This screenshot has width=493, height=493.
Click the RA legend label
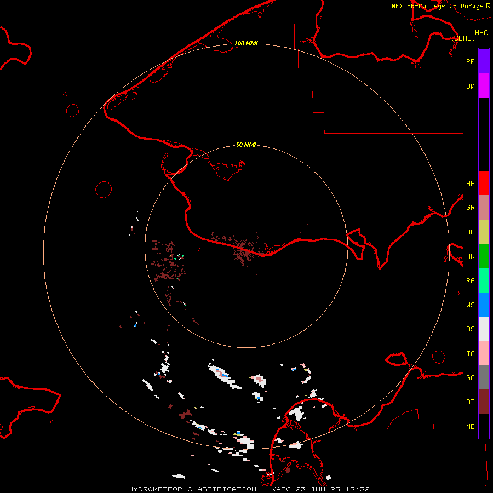[470, 281]
